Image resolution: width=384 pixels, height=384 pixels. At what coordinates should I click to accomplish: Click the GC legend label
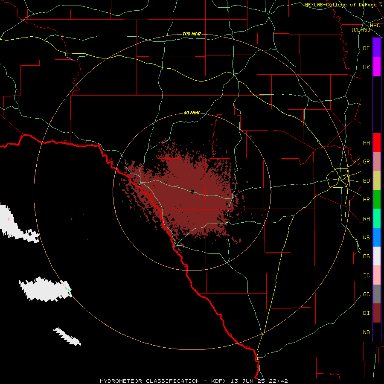click(366, 294)
